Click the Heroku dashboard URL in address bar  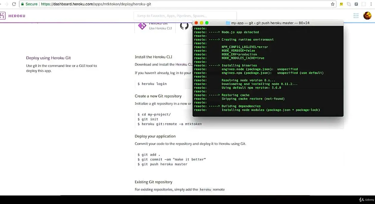[96, 4]
